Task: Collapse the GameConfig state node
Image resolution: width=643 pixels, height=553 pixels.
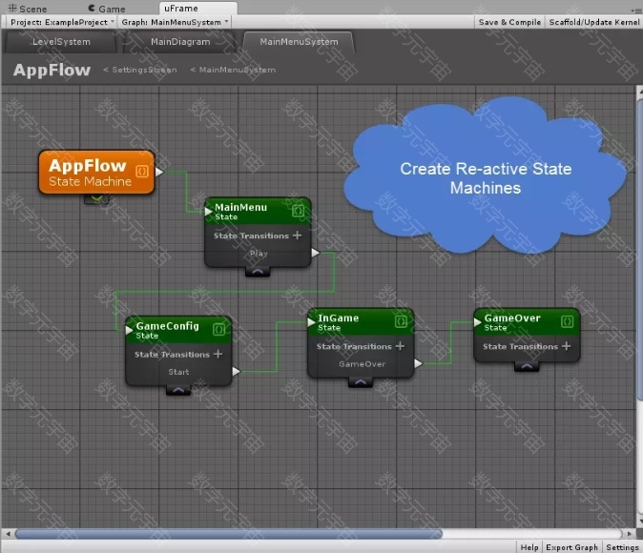Action: point(178,390)
